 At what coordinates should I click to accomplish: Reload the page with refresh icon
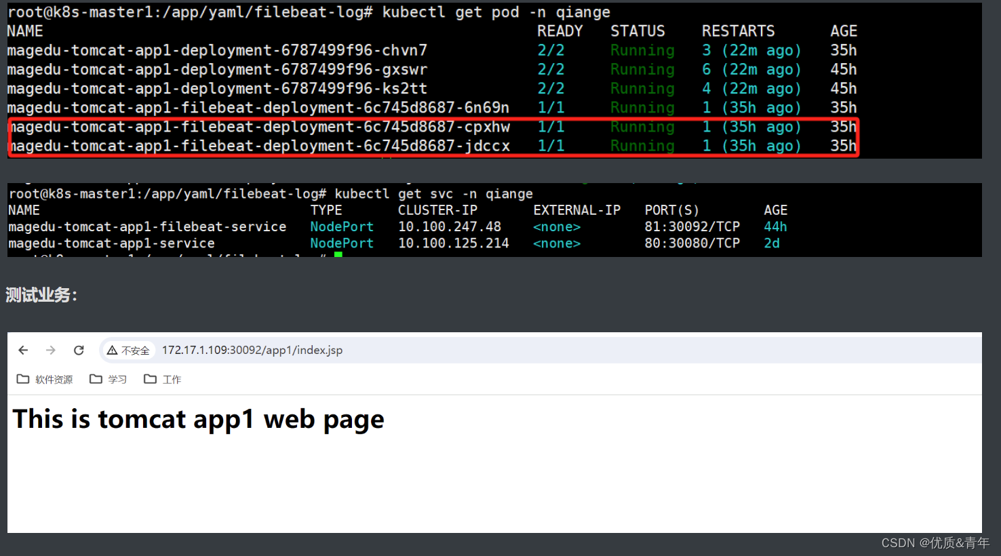(79, 350)
